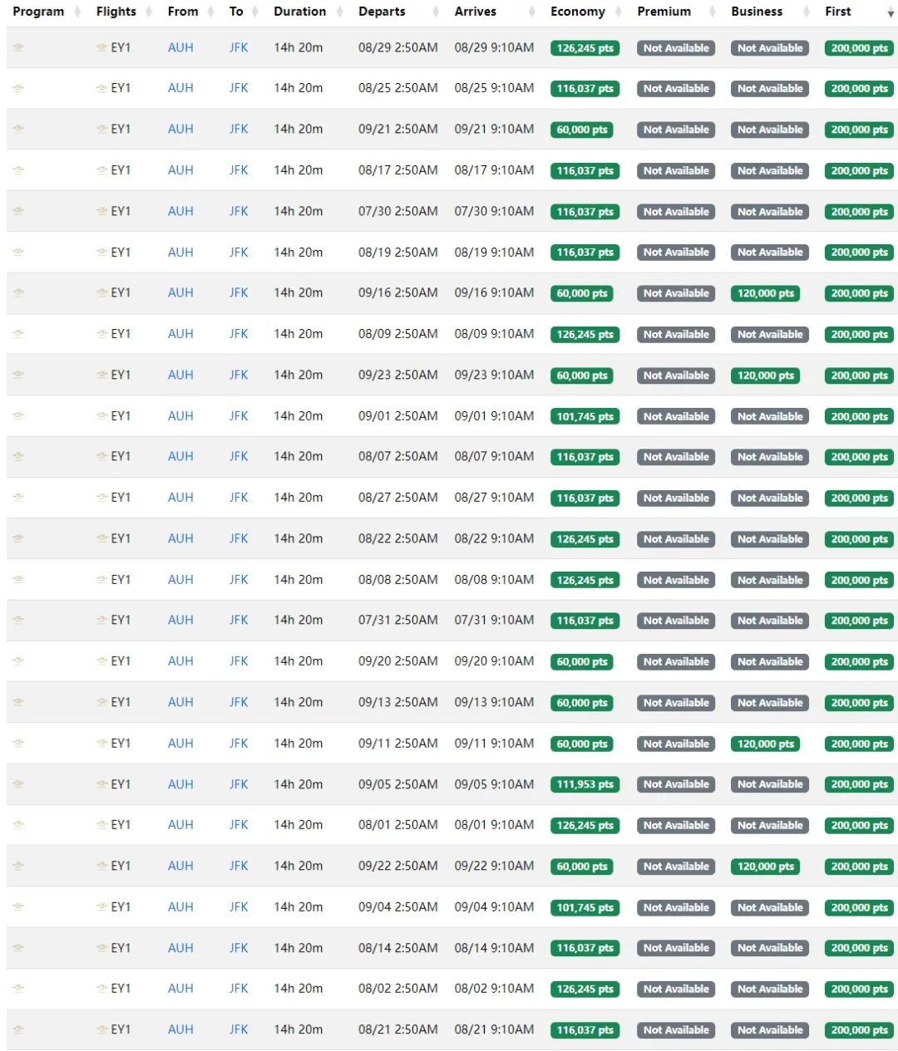
Task: Sort by the Economy column header
Action: [578, 12]
